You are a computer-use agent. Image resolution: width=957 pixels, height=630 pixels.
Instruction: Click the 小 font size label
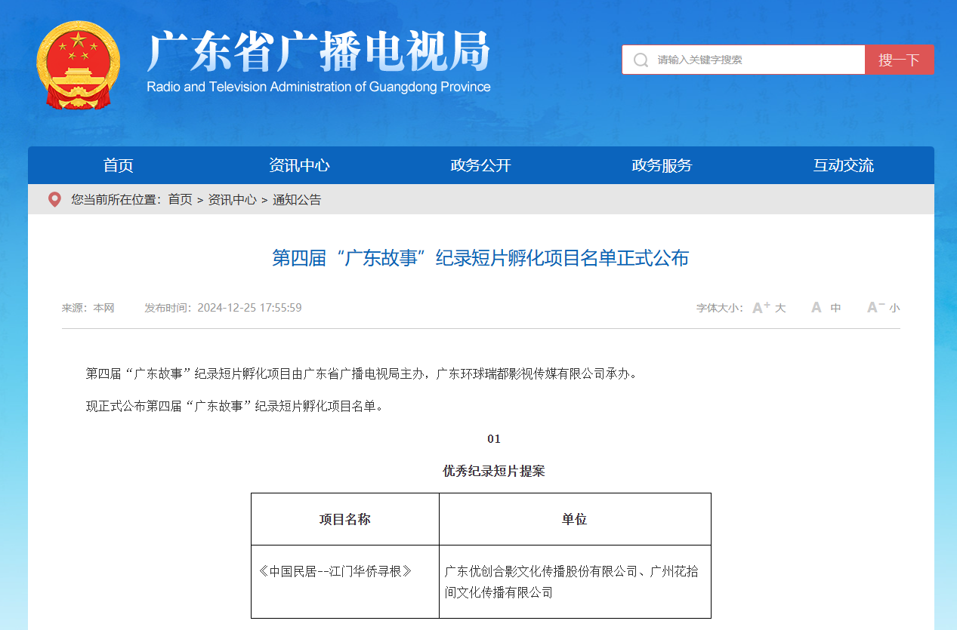pos(894,308)
